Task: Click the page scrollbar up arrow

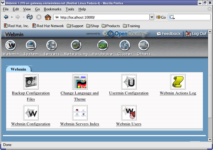Action: point(210,31)
